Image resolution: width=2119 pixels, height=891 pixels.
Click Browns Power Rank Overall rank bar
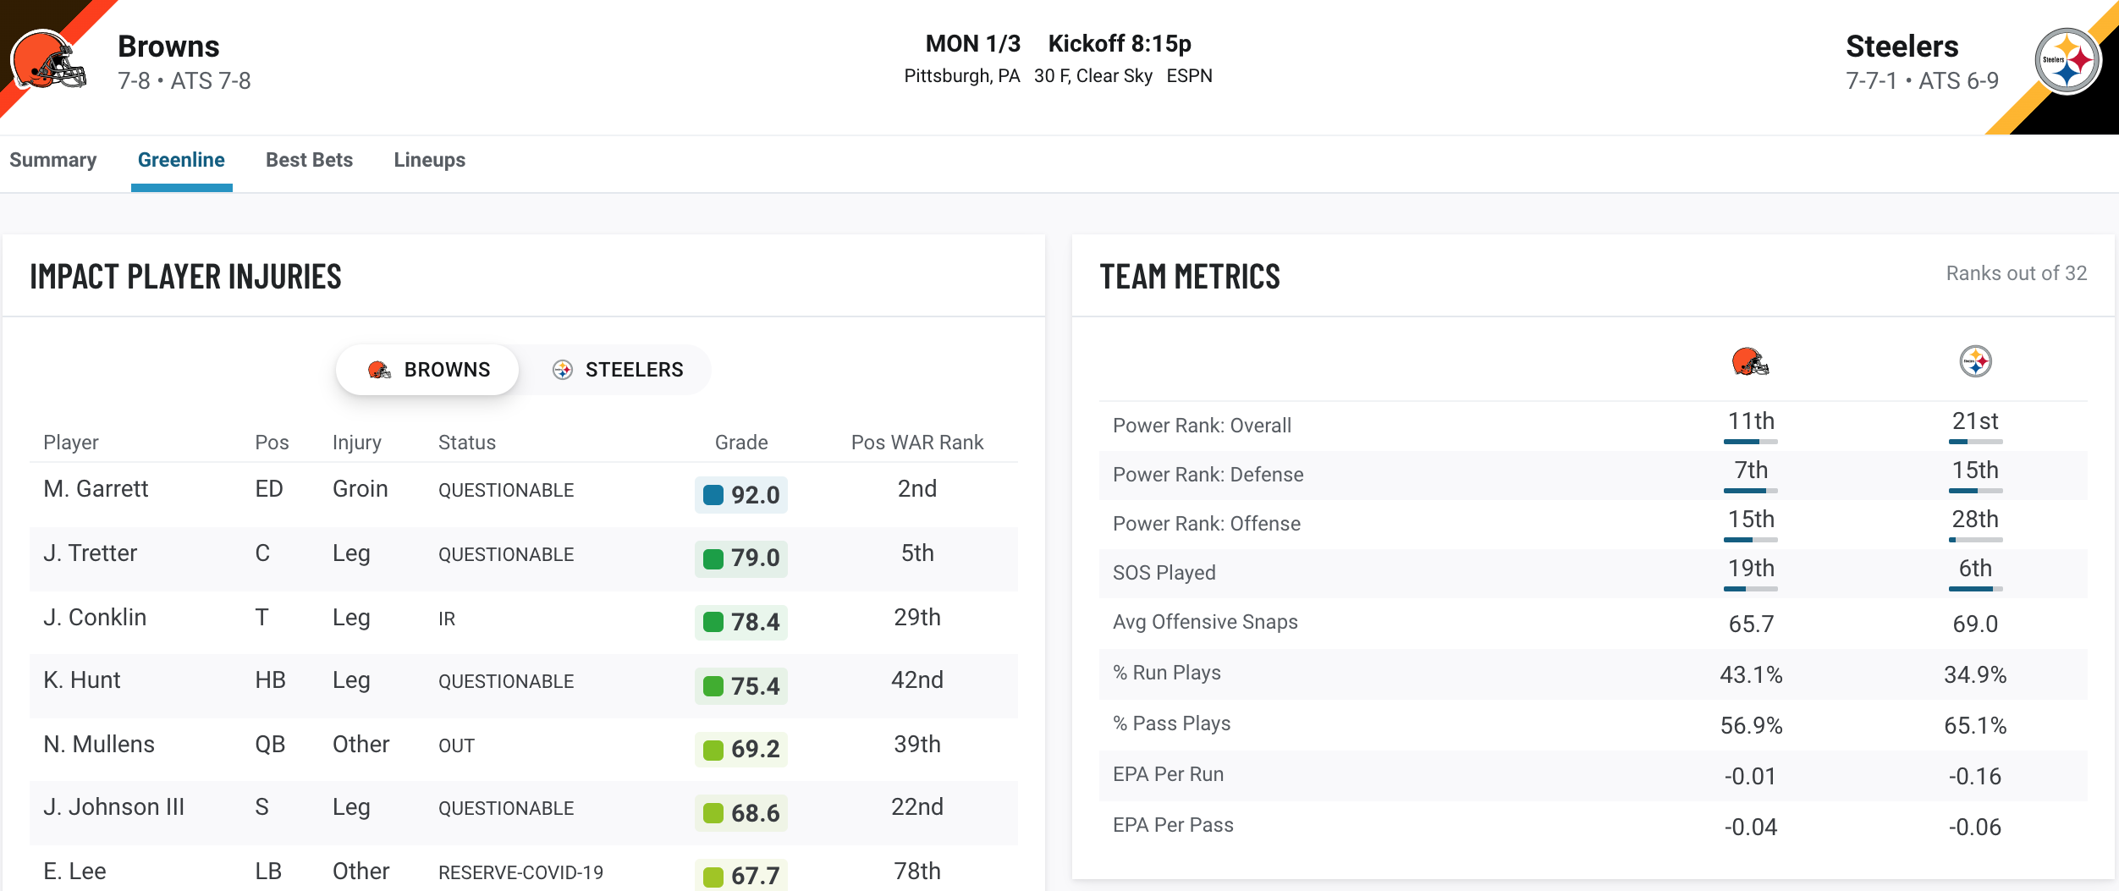click(x=1751, y=442)
